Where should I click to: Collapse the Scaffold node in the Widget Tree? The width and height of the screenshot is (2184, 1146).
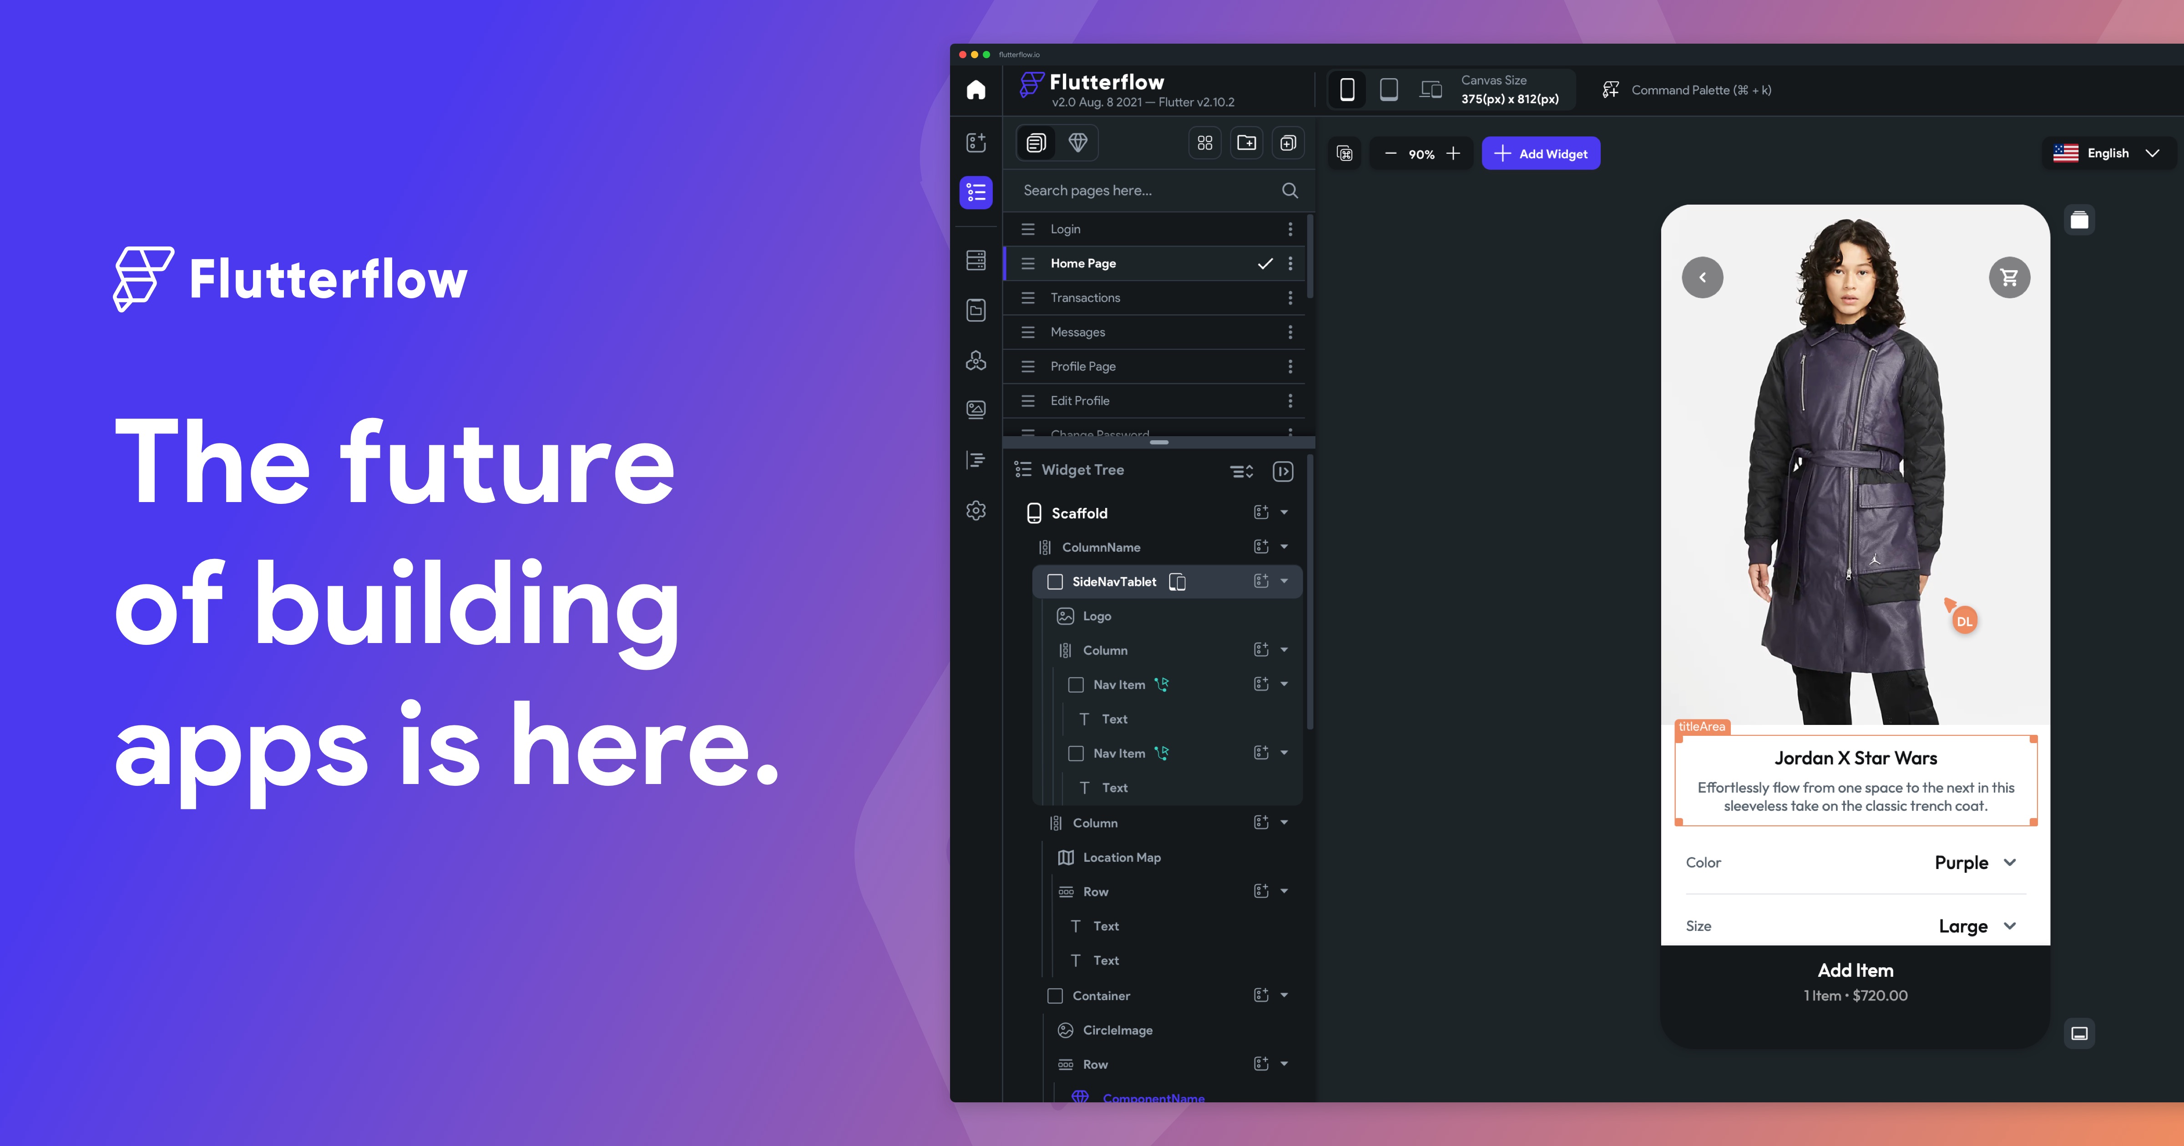pyautogui.click(x=1285, y=512)
